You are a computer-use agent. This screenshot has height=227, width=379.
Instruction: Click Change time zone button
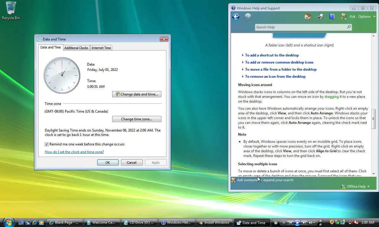(137, 119)
